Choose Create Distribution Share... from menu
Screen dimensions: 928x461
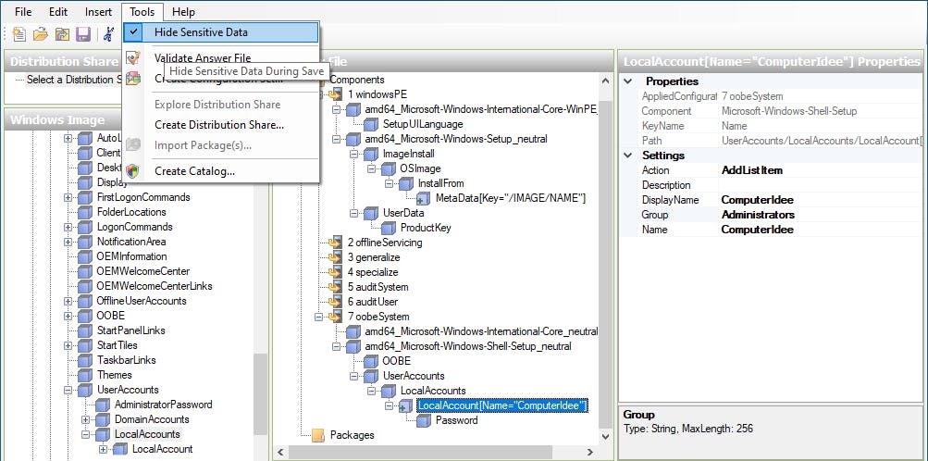point(219,125)
